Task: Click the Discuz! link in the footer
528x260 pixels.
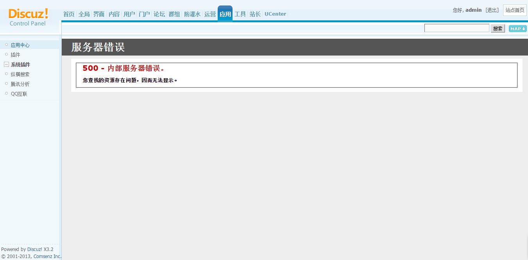Action: tap(35, 249)
